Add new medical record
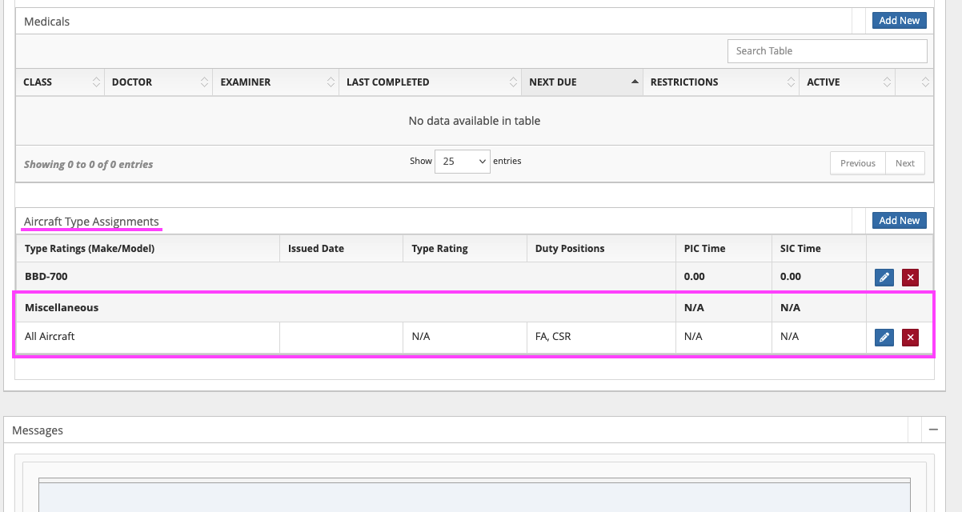The width and height of the screenshot is (962, 512). [900, 21]
